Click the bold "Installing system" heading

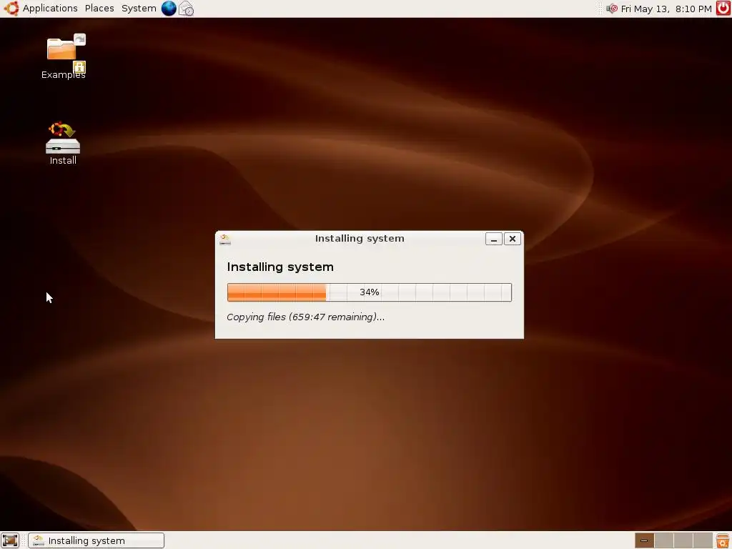(280, 267)
